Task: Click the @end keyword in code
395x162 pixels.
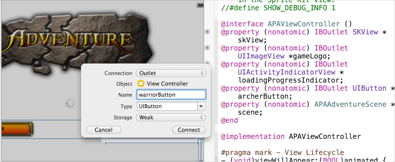Action: pos(229,121)
